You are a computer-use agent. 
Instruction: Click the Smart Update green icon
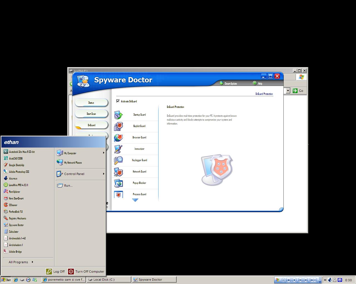[221, 83]
